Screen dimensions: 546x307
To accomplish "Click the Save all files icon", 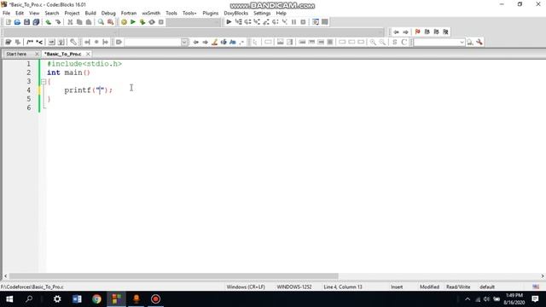I will (36, 22).
